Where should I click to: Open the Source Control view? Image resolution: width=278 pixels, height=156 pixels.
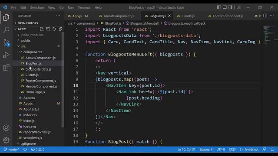pos(6,42)
